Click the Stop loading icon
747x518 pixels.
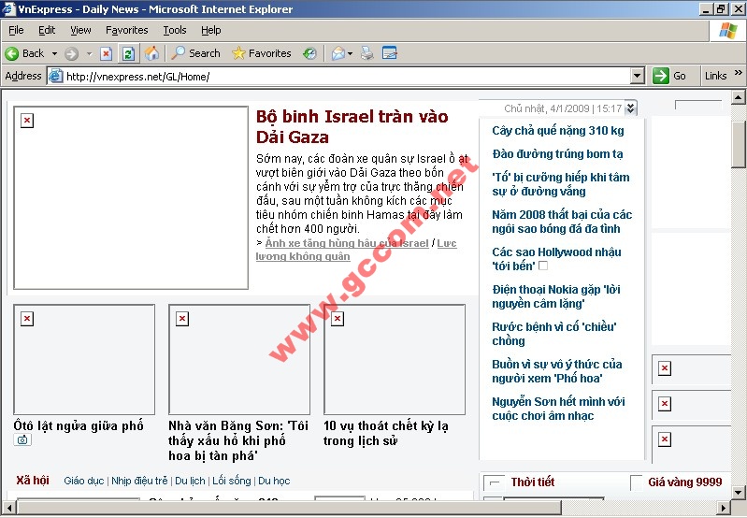click(107, 53)
